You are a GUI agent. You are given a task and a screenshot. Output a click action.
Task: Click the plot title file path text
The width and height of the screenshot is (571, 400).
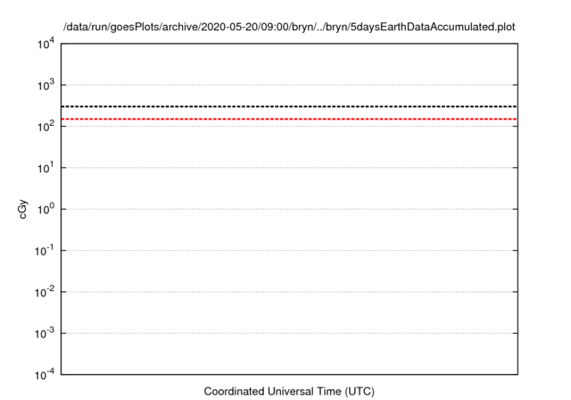click(x=289, y=27)
